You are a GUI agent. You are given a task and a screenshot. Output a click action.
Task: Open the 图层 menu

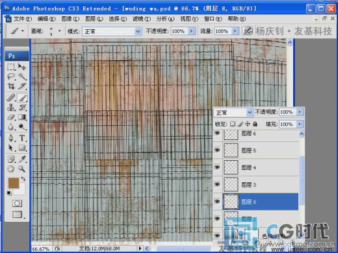click(94, 19)
